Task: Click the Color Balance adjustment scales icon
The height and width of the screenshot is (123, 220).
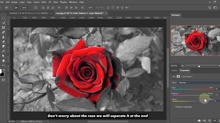Action: click(x=174, y=77)
